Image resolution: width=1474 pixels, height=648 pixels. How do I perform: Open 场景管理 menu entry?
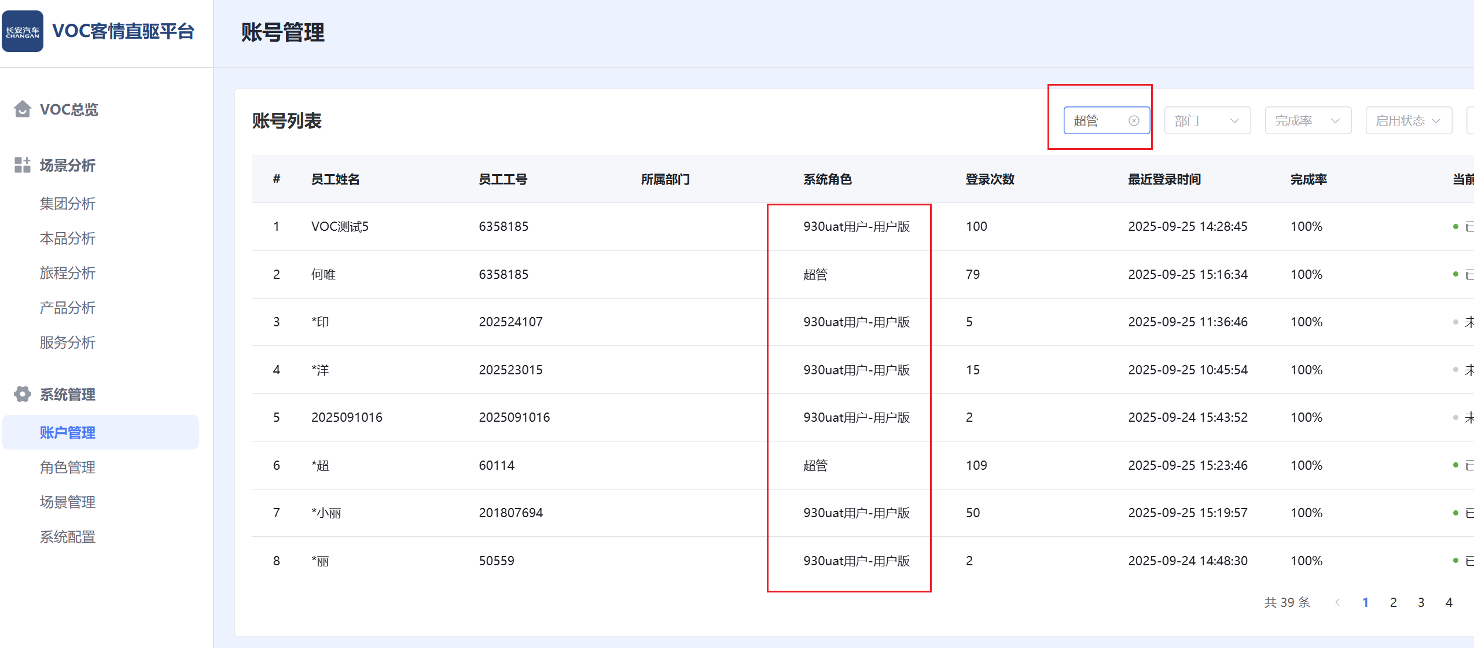tap(67, 502)
